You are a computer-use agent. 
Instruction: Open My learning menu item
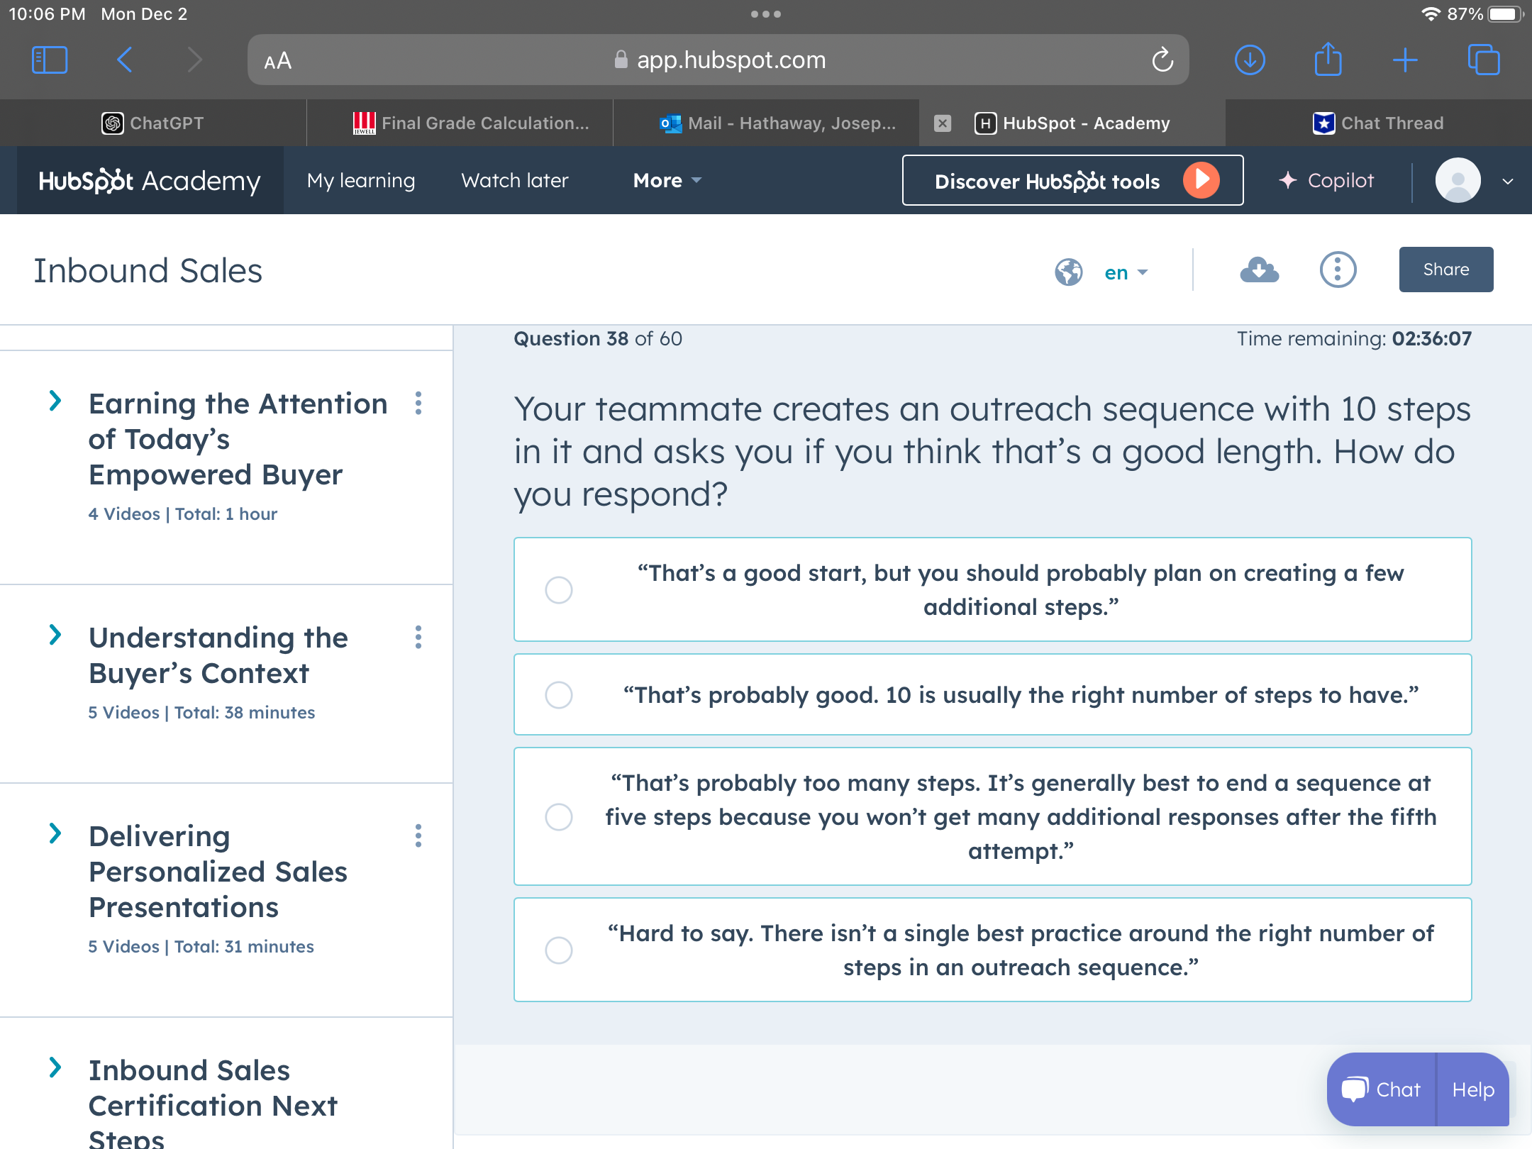(360, 181)
